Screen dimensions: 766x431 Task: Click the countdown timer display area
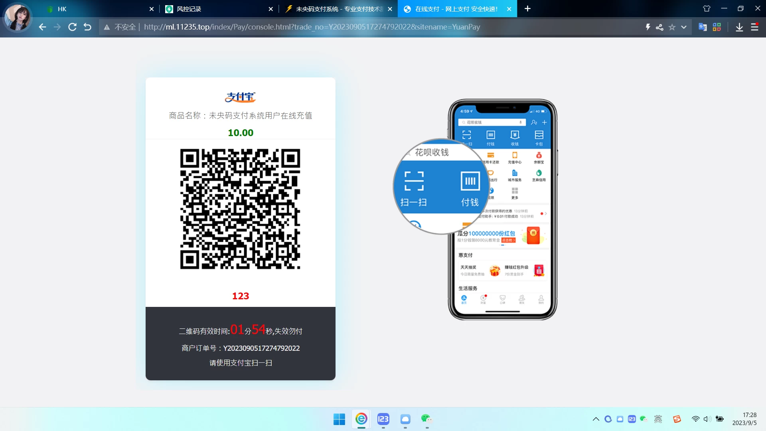coord(240,330)
